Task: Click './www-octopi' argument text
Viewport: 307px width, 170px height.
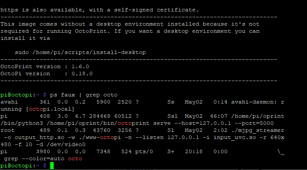Action: [100, 138]
